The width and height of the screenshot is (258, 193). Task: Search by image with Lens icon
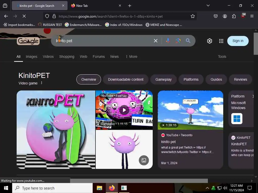click(x=178, y=41)
